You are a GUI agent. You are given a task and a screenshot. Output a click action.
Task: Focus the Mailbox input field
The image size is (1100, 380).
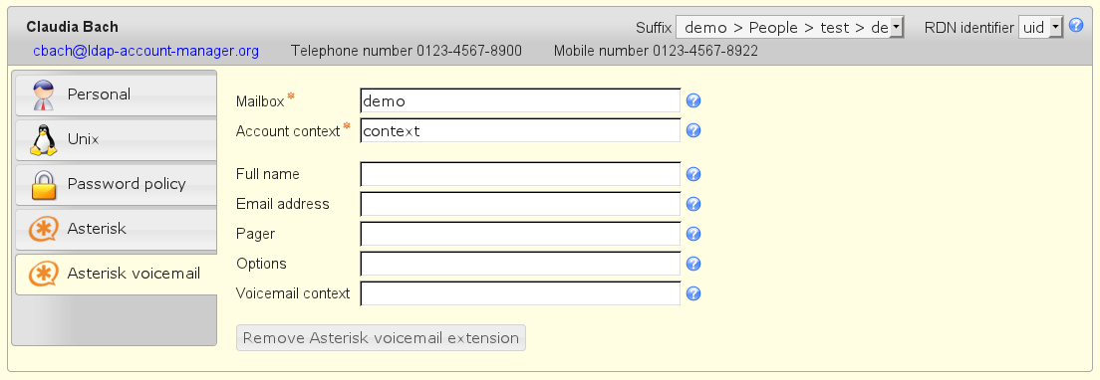pyautogui.click(x=520, y=100)
